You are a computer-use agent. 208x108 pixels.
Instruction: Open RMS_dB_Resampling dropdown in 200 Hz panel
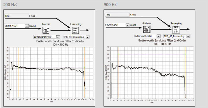pyautogui.click(x=88, y=37)
